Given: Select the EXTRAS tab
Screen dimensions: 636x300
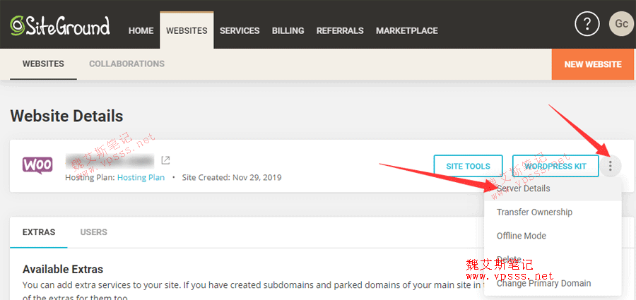Looking at the screenshot, I should pos(39,232).
